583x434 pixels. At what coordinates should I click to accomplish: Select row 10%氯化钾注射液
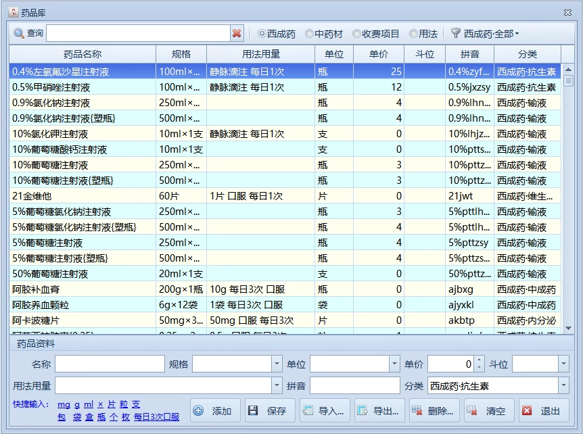pyautogui.click(x=285, y=134)
